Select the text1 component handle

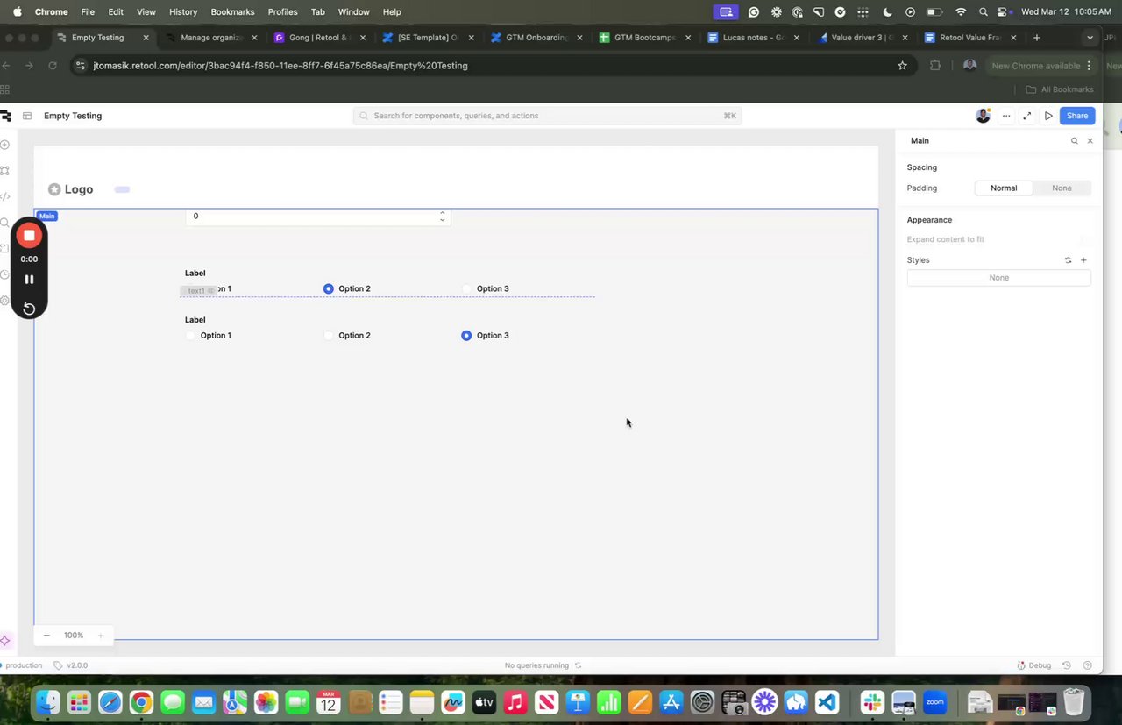pyautogui.click(x=199, y=291)
